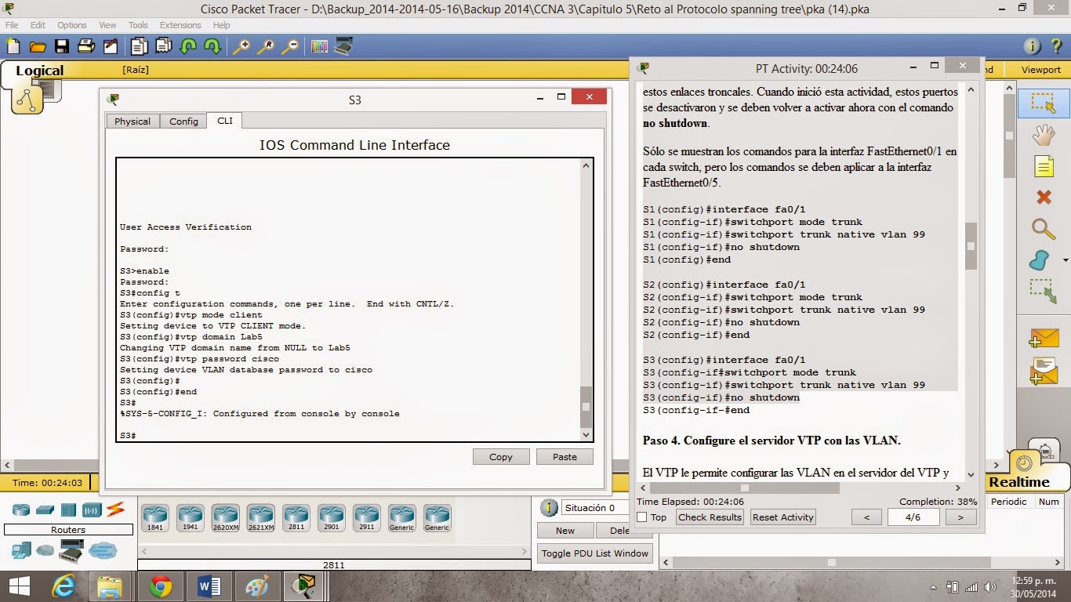Open Google Chrome from the taskbar

point(160,586)
